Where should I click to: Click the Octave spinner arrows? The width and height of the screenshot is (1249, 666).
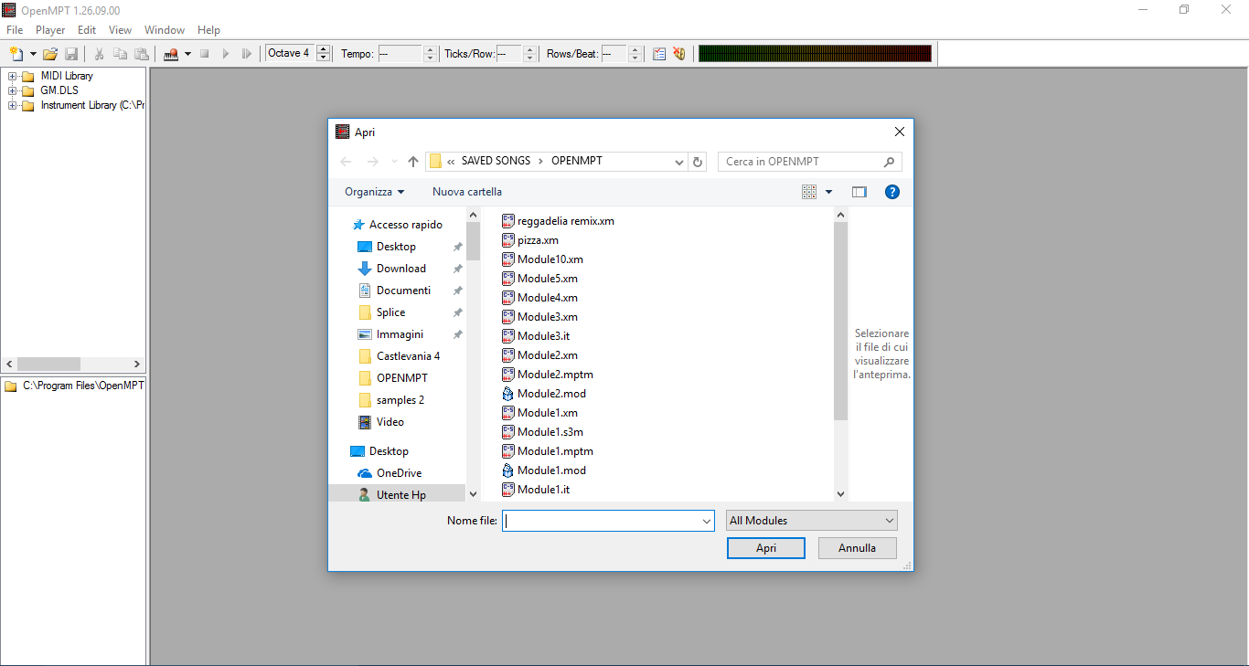(323, 54)
